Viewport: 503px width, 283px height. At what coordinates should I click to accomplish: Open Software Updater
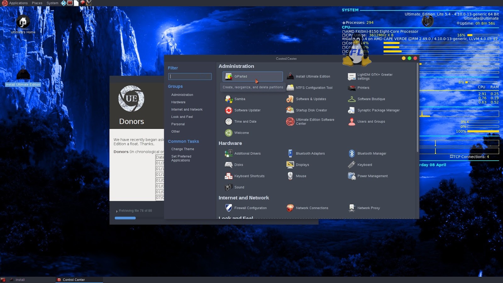point(242,110)
